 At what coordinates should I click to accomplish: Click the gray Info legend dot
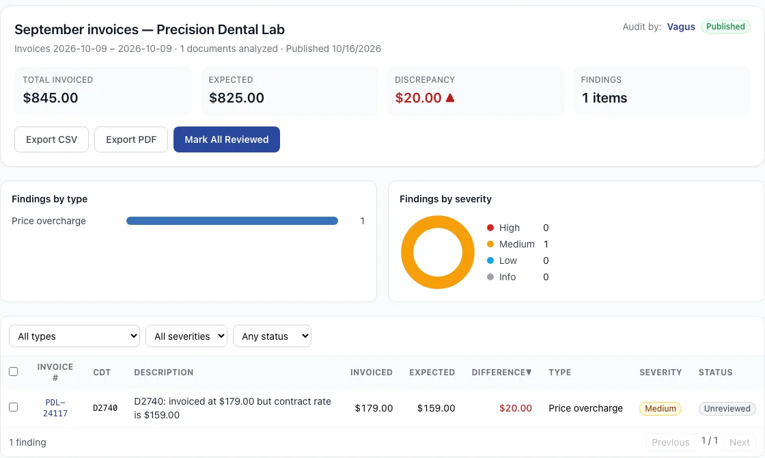tap(490, 277)
